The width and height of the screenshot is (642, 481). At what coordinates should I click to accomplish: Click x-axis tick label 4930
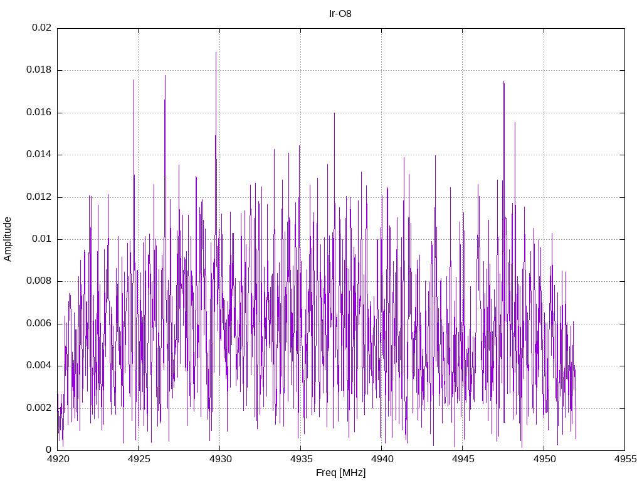coord(220,459)
